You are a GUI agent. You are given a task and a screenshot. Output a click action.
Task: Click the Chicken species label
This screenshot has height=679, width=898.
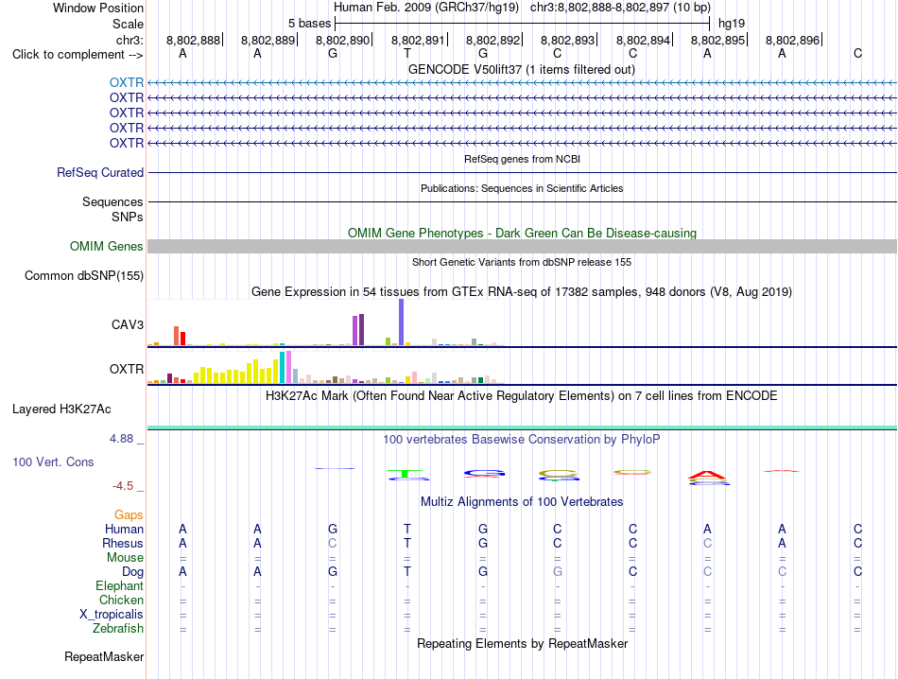click(121, 600)
